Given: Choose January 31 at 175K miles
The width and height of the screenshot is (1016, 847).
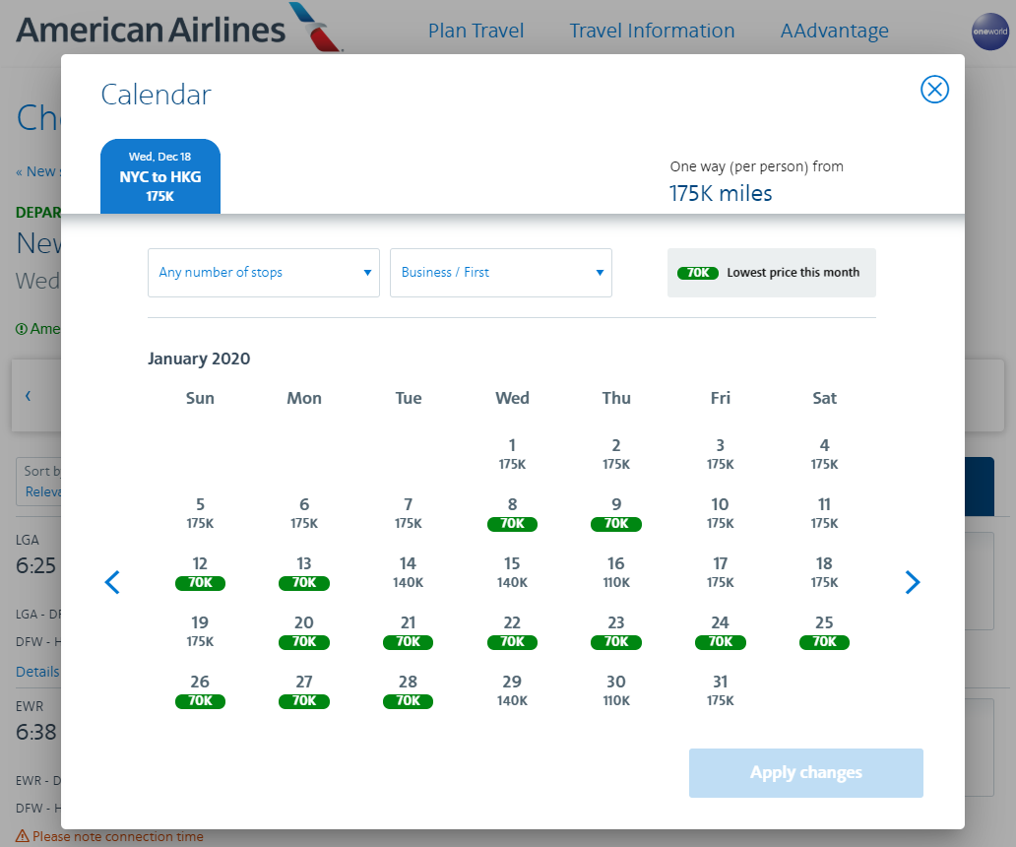Looking at the screenshot, I should 720,690.
